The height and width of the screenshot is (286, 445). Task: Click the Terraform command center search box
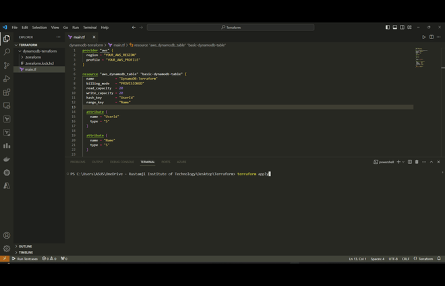click(231, 28)
